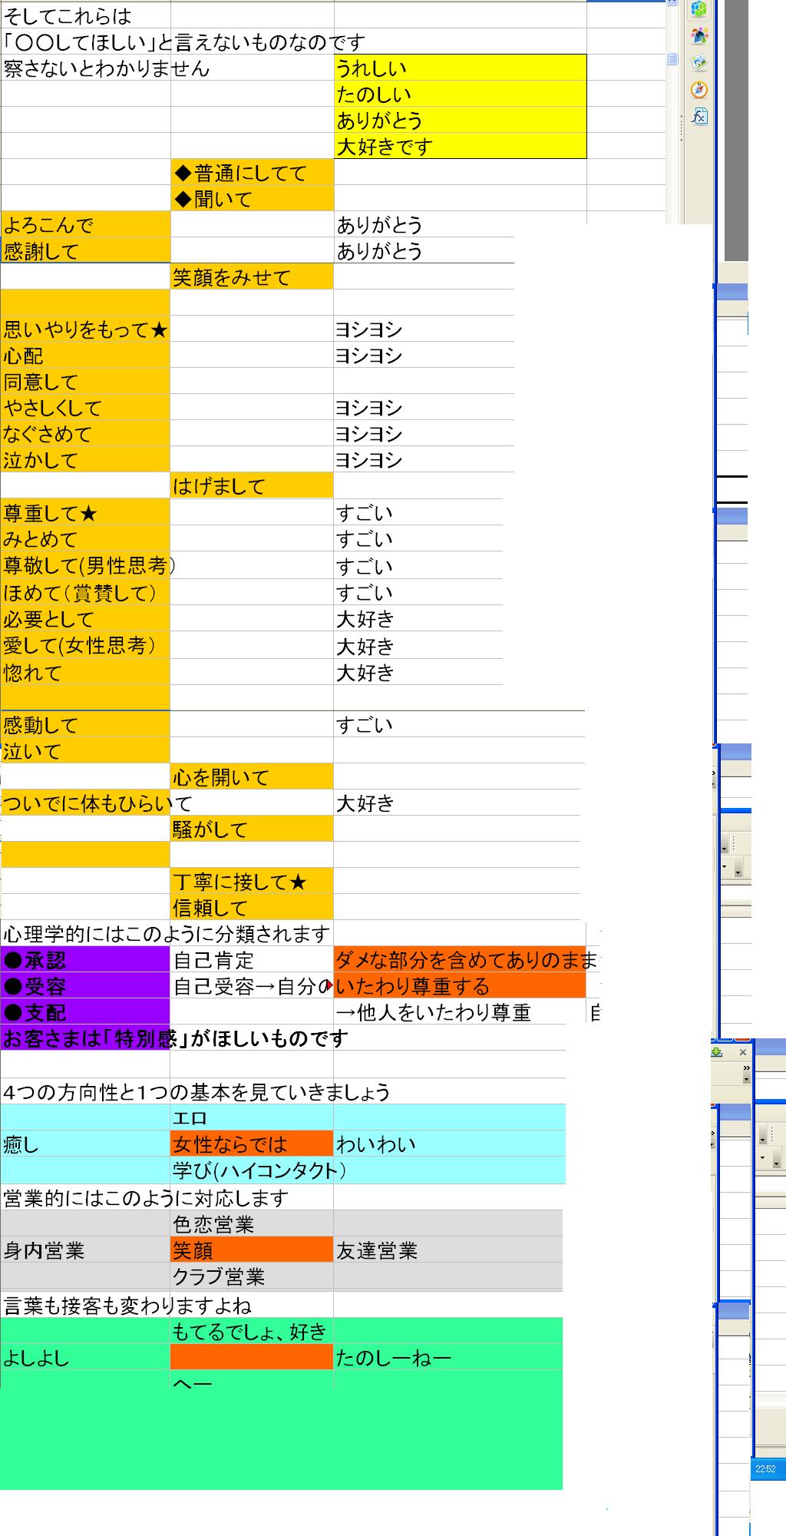Select the green cell よしよし
The width and height of the screenshot is (786, 1536).
(x=85, y=1357)
